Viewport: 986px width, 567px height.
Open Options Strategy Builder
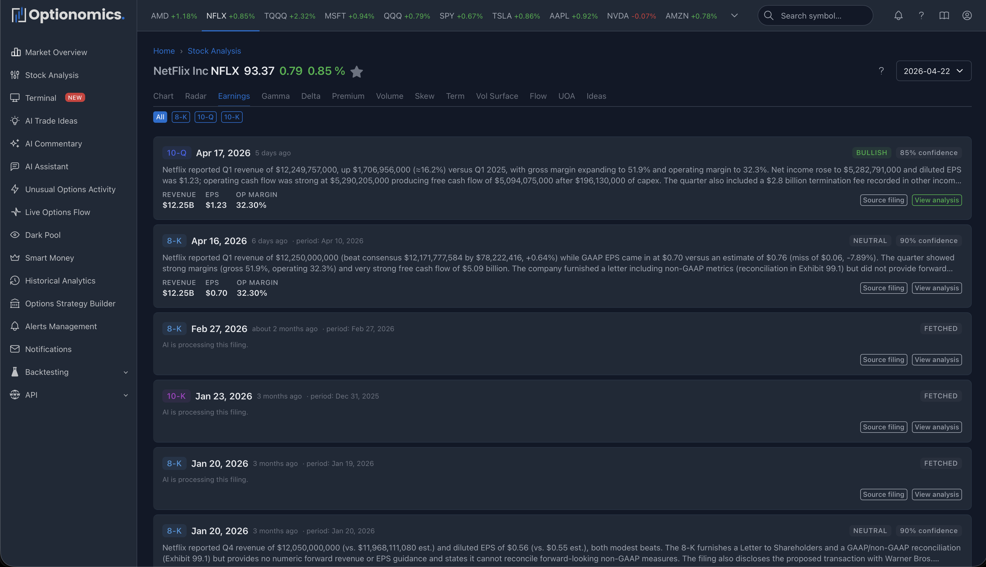point(70,303)
